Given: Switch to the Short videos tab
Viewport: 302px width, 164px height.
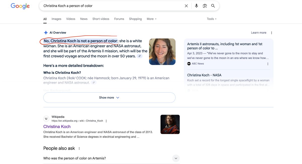Looking at the screenshot, I should (x=101, y=19).
